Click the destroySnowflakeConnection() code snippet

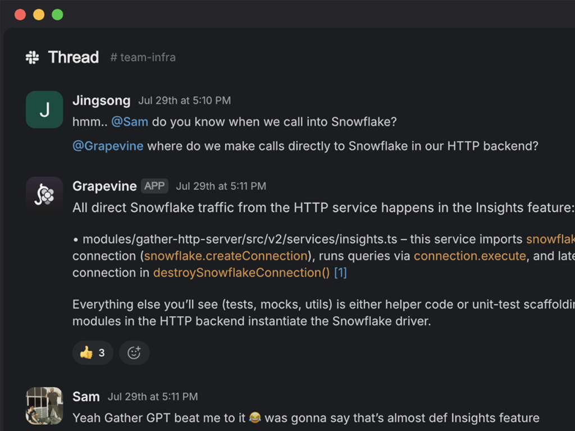(241, 273)
